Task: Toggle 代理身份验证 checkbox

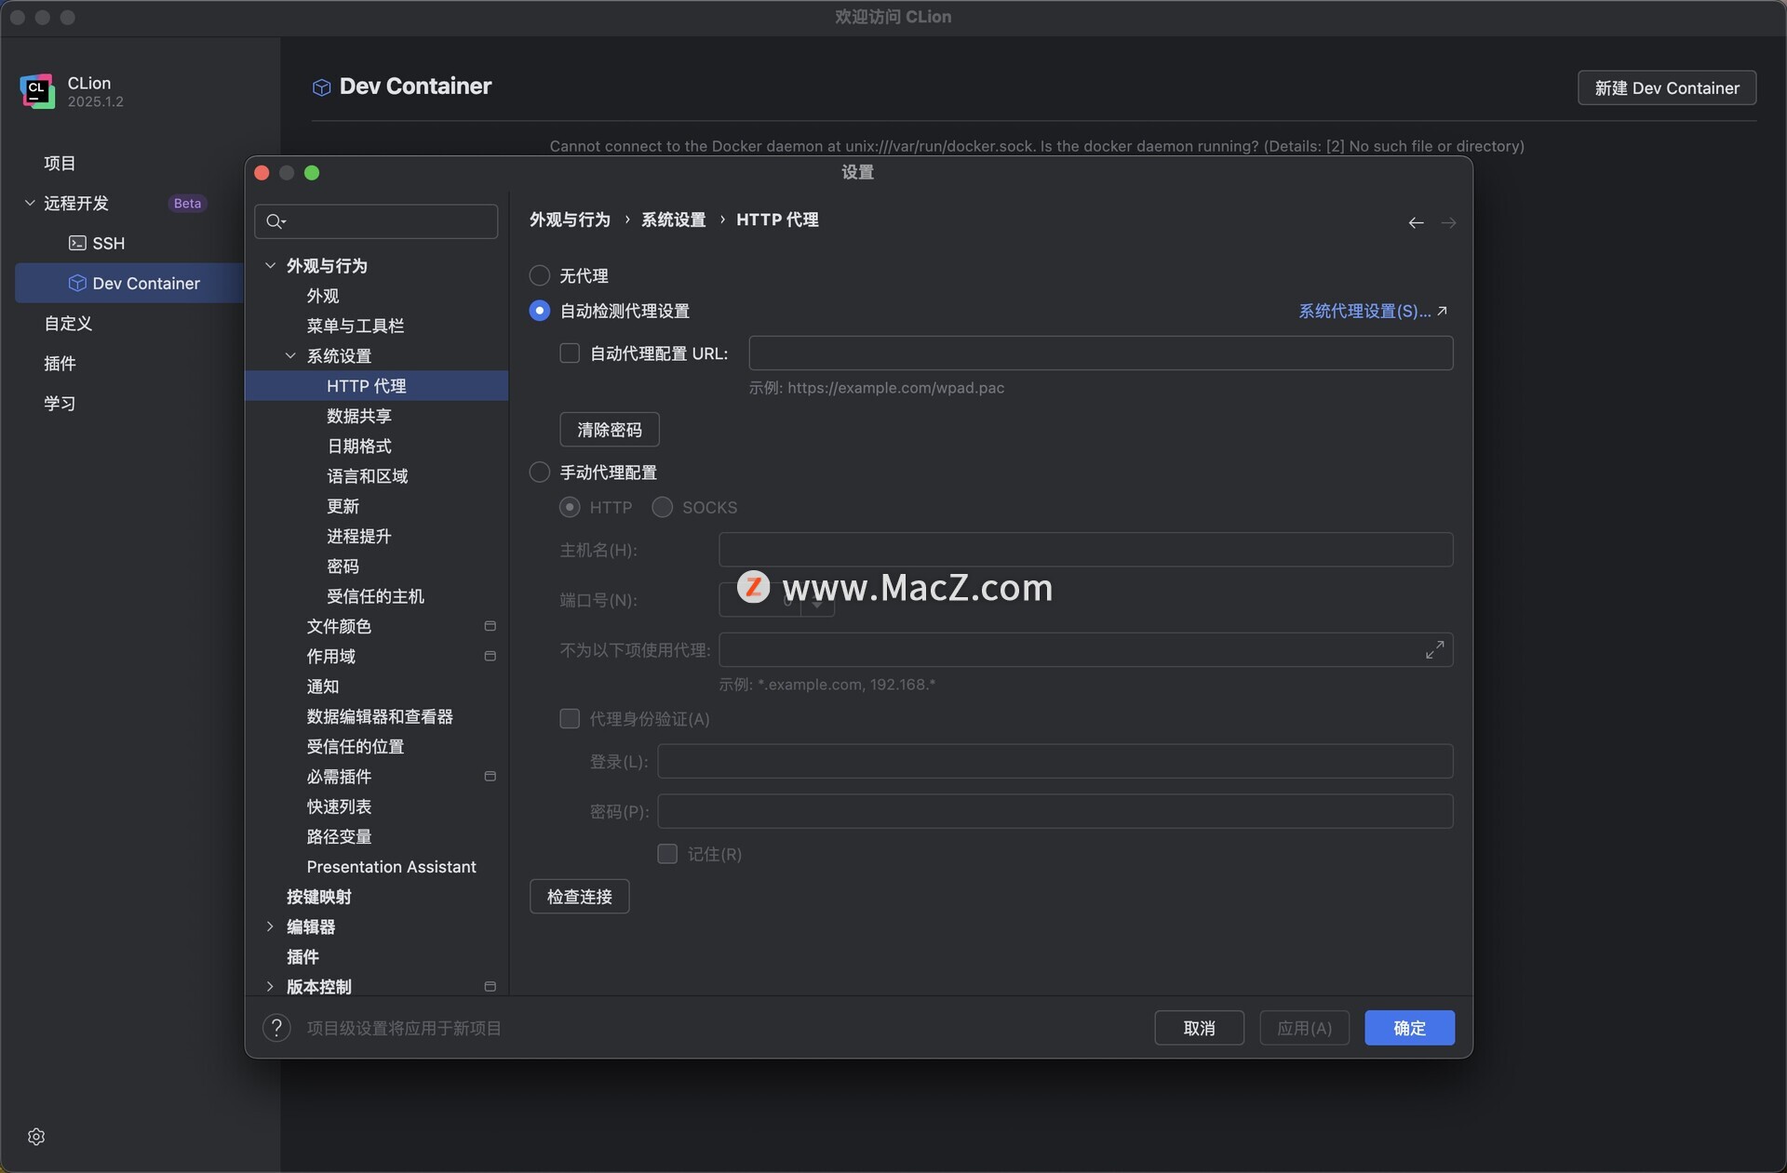Action: pyautogui.click(x=570, y=719)
